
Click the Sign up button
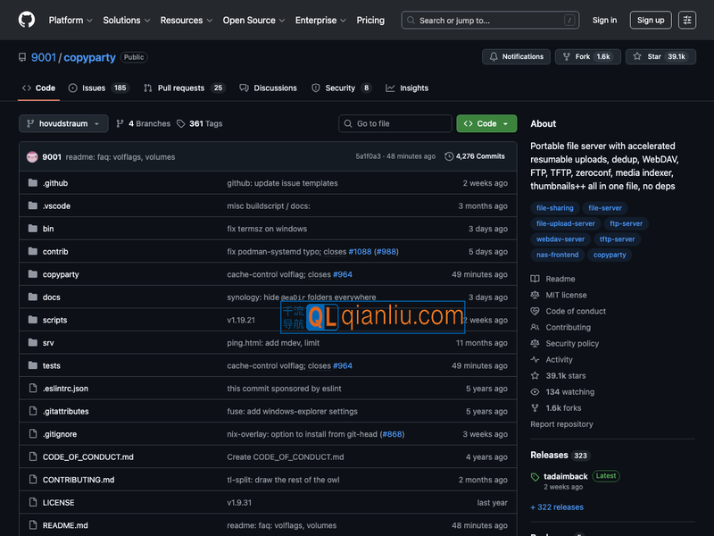(651, 20)
